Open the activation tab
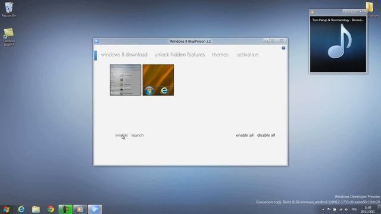The image size is (381, 214). (248, 55)
